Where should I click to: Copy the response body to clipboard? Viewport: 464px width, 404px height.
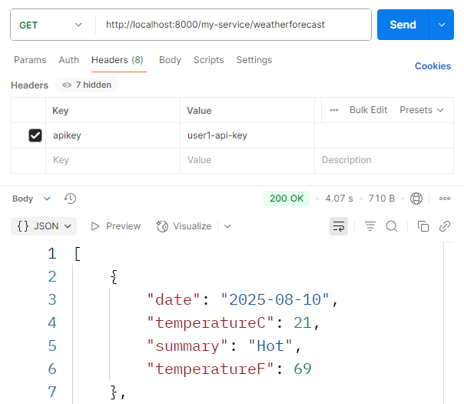[x=423, y=226]
